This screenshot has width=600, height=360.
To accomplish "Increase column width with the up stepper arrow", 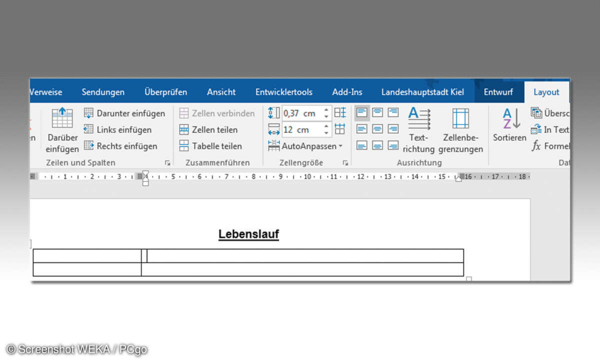I will pos(326,126).
